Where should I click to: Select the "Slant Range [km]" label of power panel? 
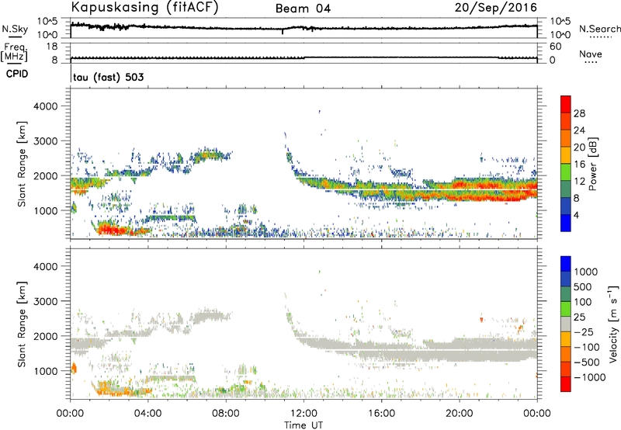(22, 164)
